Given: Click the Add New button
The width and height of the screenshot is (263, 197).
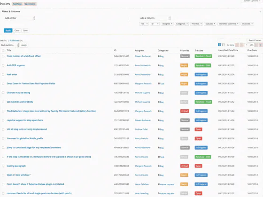Looking at the screenshot, I should [17, 4].
